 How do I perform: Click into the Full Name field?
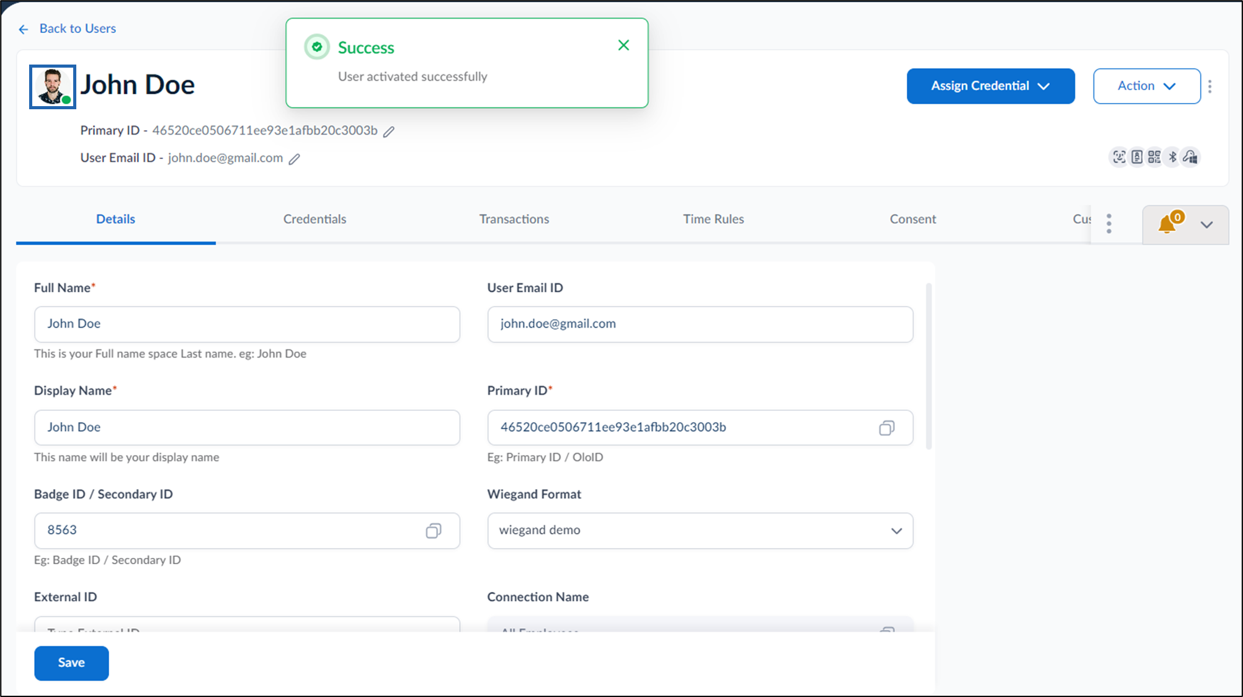click(247, 324)
